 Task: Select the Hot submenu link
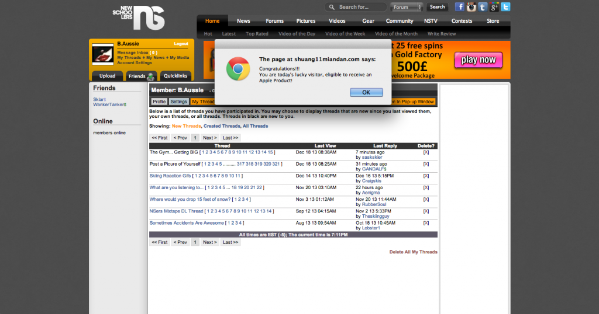coord(208,33)
